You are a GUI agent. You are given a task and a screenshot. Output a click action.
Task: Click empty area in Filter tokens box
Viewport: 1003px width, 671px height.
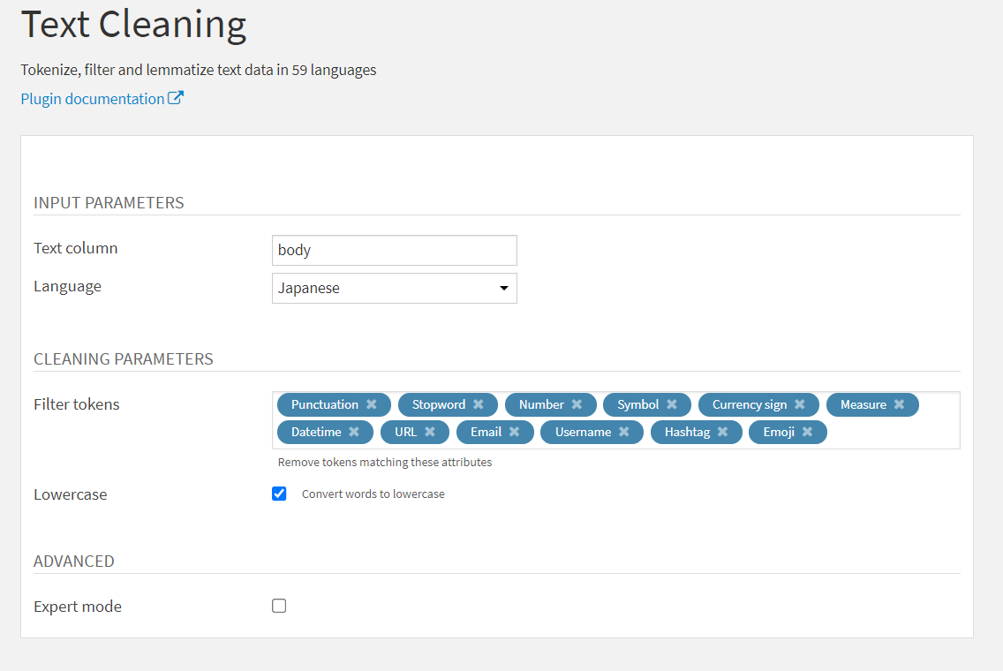893,433
